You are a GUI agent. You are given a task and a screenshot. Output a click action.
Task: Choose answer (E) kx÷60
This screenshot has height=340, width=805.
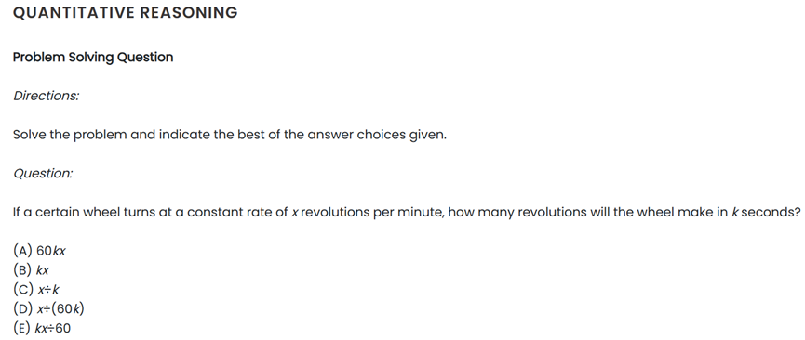point(42,328)
